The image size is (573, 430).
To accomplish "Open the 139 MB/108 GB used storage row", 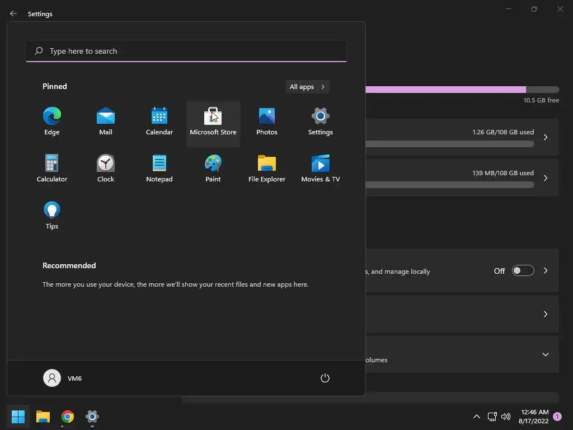I will tap(462, 177).
